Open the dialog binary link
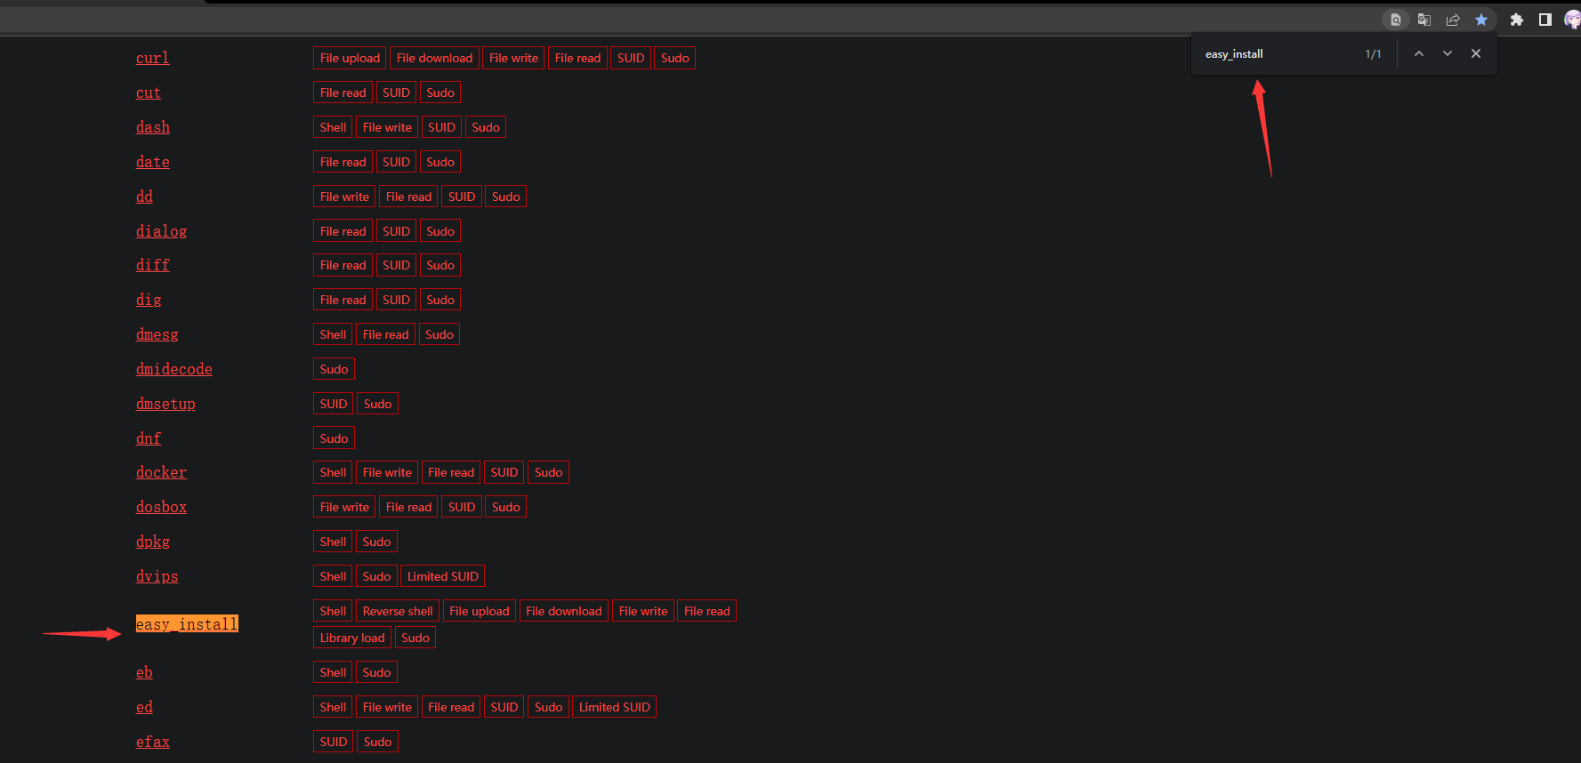 click(161, 231)
